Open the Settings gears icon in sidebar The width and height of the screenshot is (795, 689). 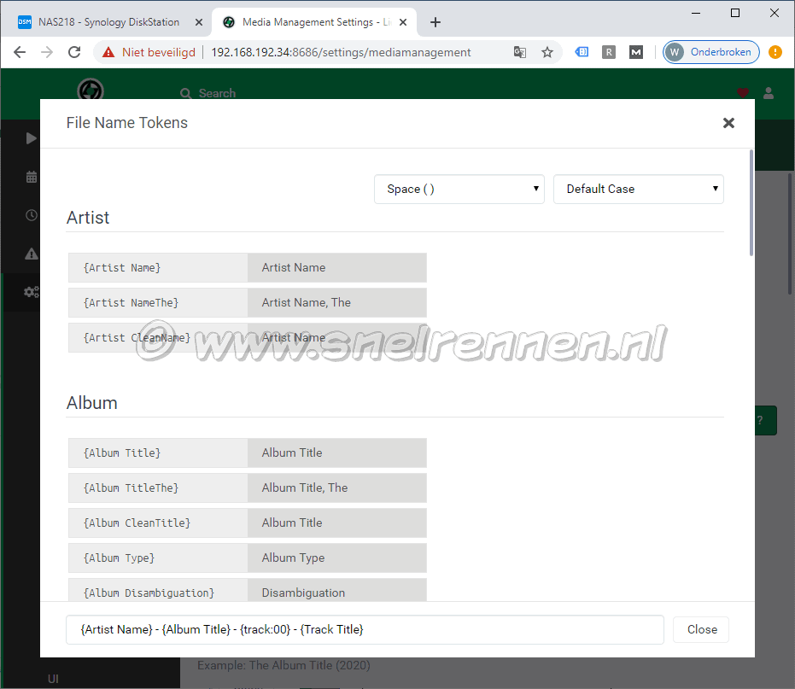32,292
